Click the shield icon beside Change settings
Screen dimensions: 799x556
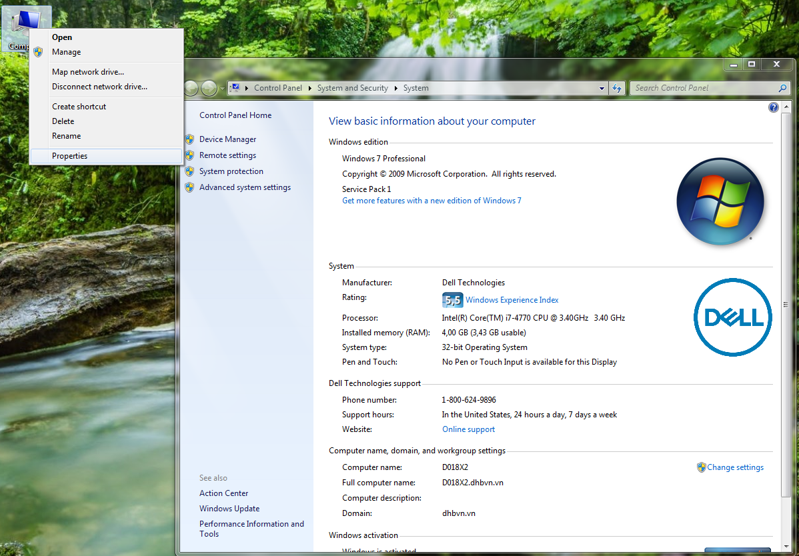[x=701, y=467]
